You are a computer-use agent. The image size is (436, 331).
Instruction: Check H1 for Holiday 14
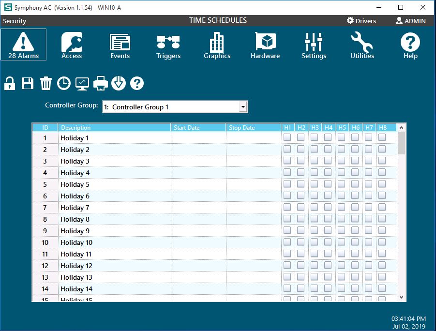point(287,289)
